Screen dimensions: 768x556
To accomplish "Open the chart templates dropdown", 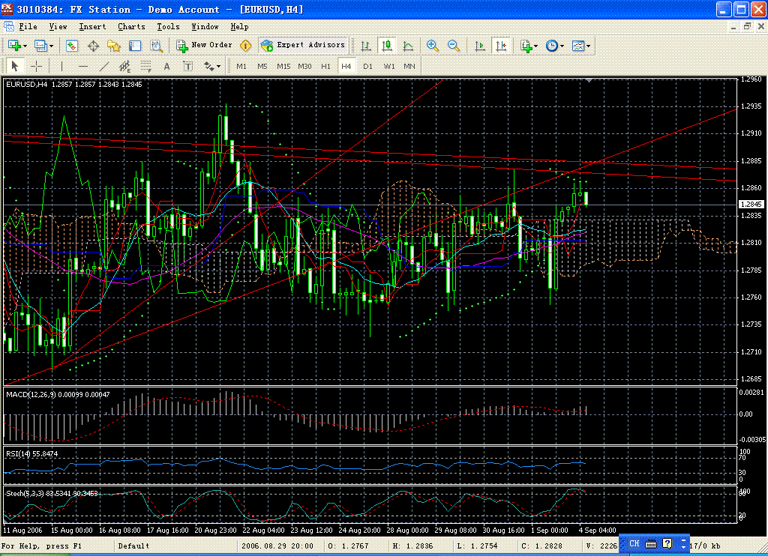I will tap(581, 46).
